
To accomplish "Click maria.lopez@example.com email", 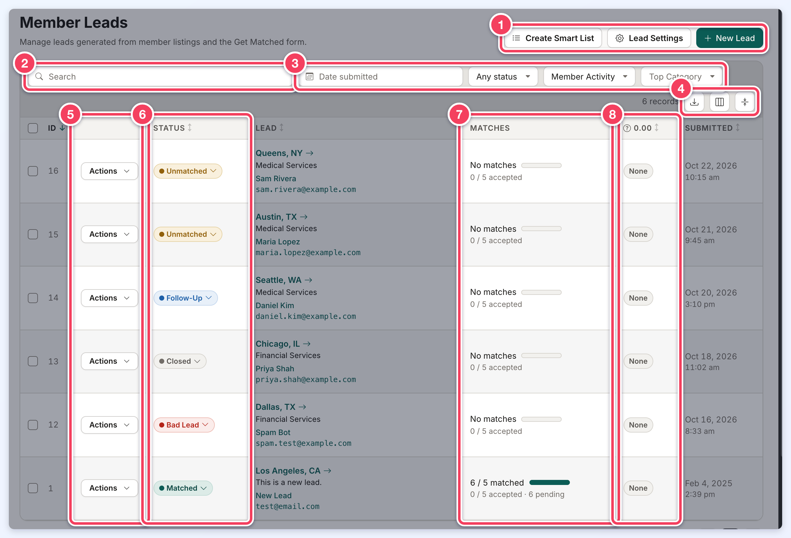I will coord(308,253).
